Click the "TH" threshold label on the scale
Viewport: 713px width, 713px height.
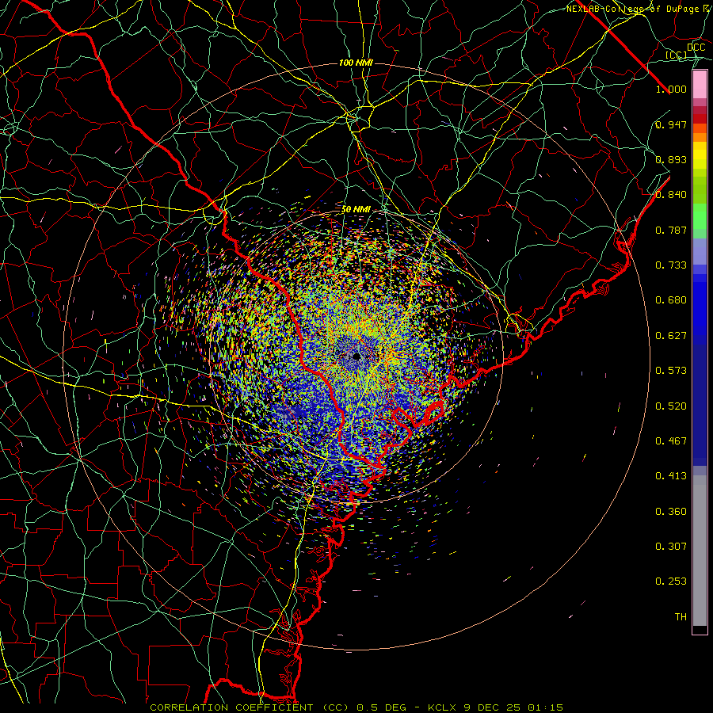coord(681,617)
